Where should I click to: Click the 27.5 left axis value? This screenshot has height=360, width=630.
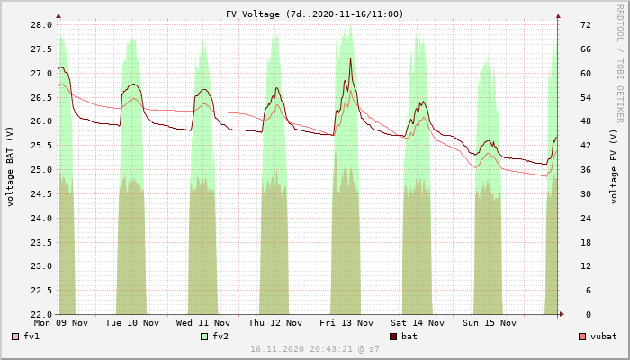click(41, 49)
